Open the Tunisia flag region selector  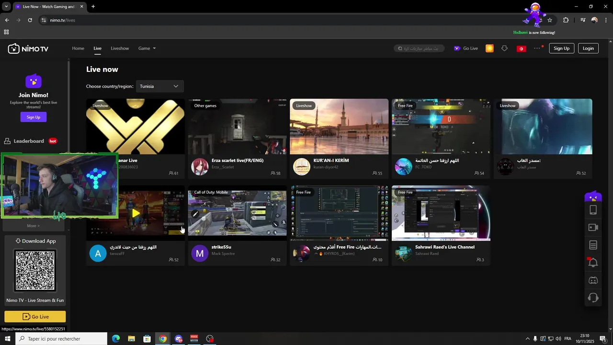coord(521,48)
